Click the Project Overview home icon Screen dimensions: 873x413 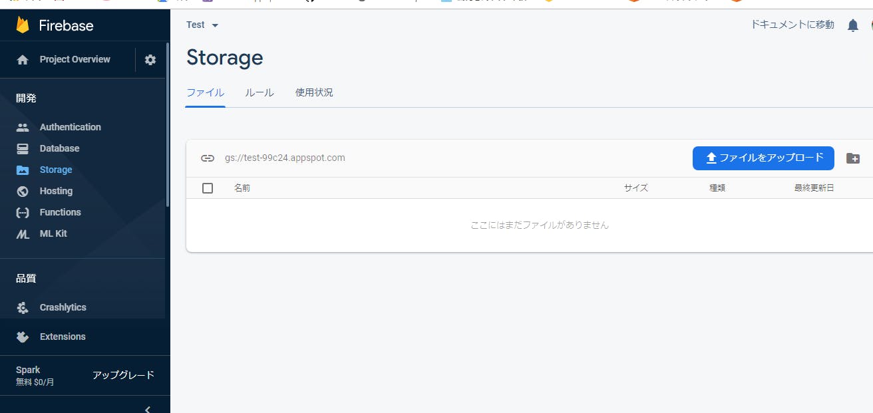[23, 59]
